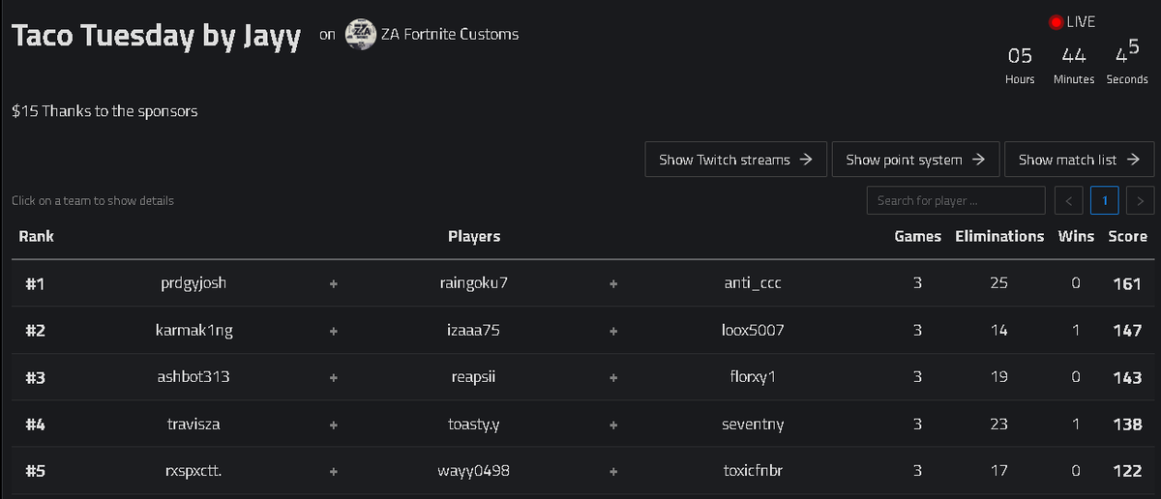Expand the rank #2 karmak1ng team details

[x=580, y=331]
